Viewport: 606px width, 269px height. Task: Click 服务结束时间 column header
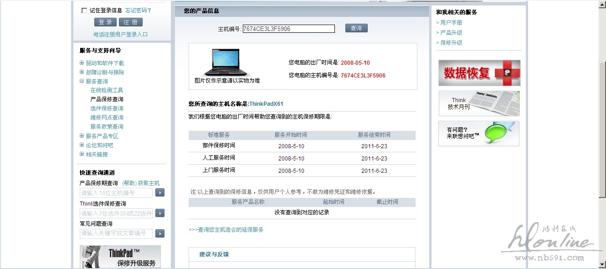tap(374, 135)
